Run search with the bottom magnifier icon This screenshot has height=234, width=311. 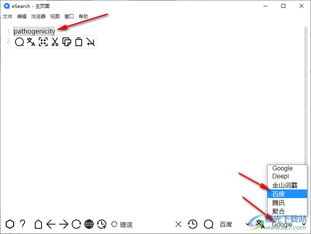coord(209,224)
